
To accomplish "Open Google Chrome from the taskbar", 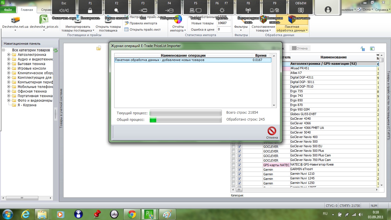I will tap(132, 214).
